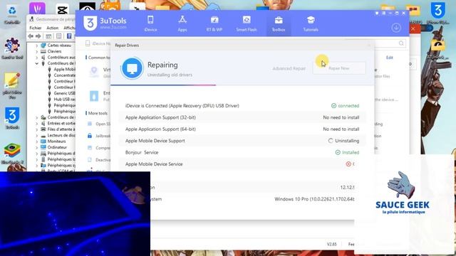Select Apple Mobile device in USB tree
The image size is (456, 256).
(x=64, y=69)
